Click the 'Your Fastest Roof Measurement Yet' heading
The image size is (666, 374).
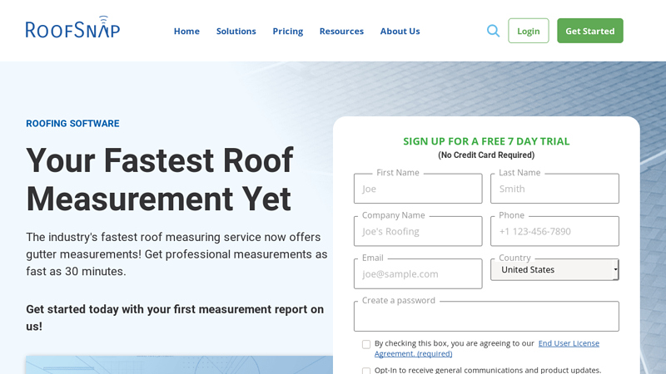pos(160,180)
